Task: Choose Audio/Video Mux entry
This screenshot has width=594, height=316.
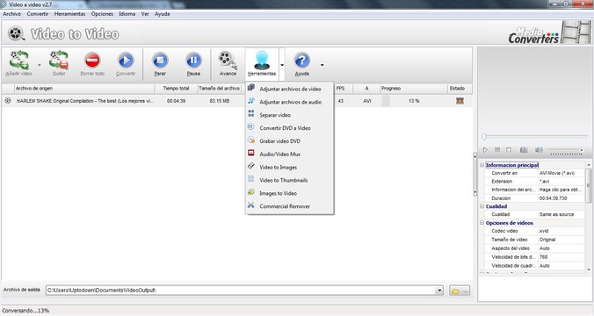Action: click(x=289, y=154)
